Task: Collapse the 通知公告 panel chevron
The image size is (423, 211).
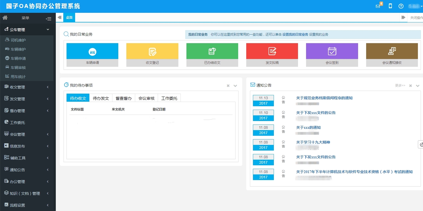Action: click(418, 86)
